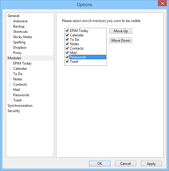Disable the Notes module checkbox
Viewport: 169px width, 171px height.
click(x=67, y=44)
